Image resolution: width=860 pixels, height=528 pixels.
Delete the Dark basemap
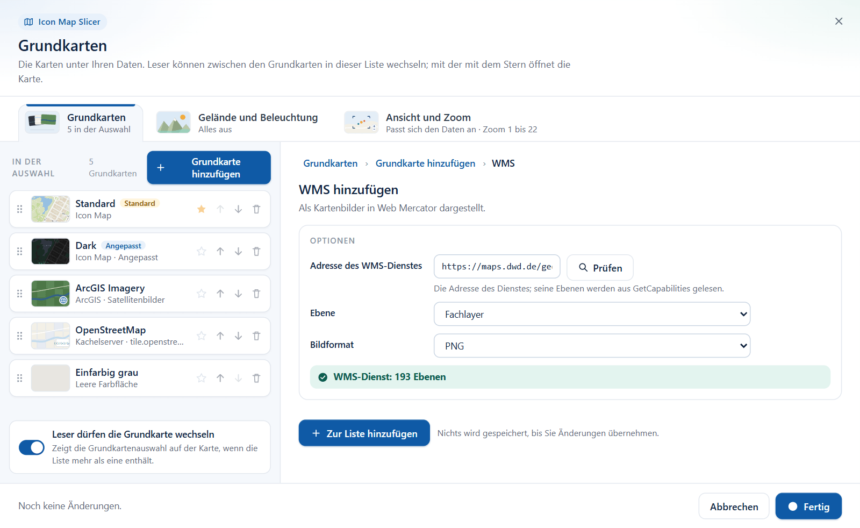pyautogui.click(x=256, y=251)
